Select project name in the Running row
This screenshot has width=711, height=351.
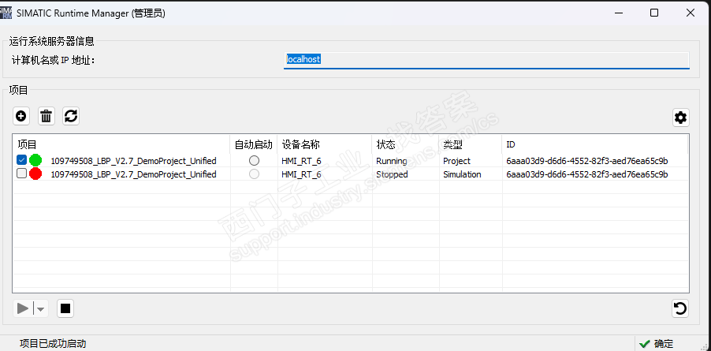(x=133, y=161)
